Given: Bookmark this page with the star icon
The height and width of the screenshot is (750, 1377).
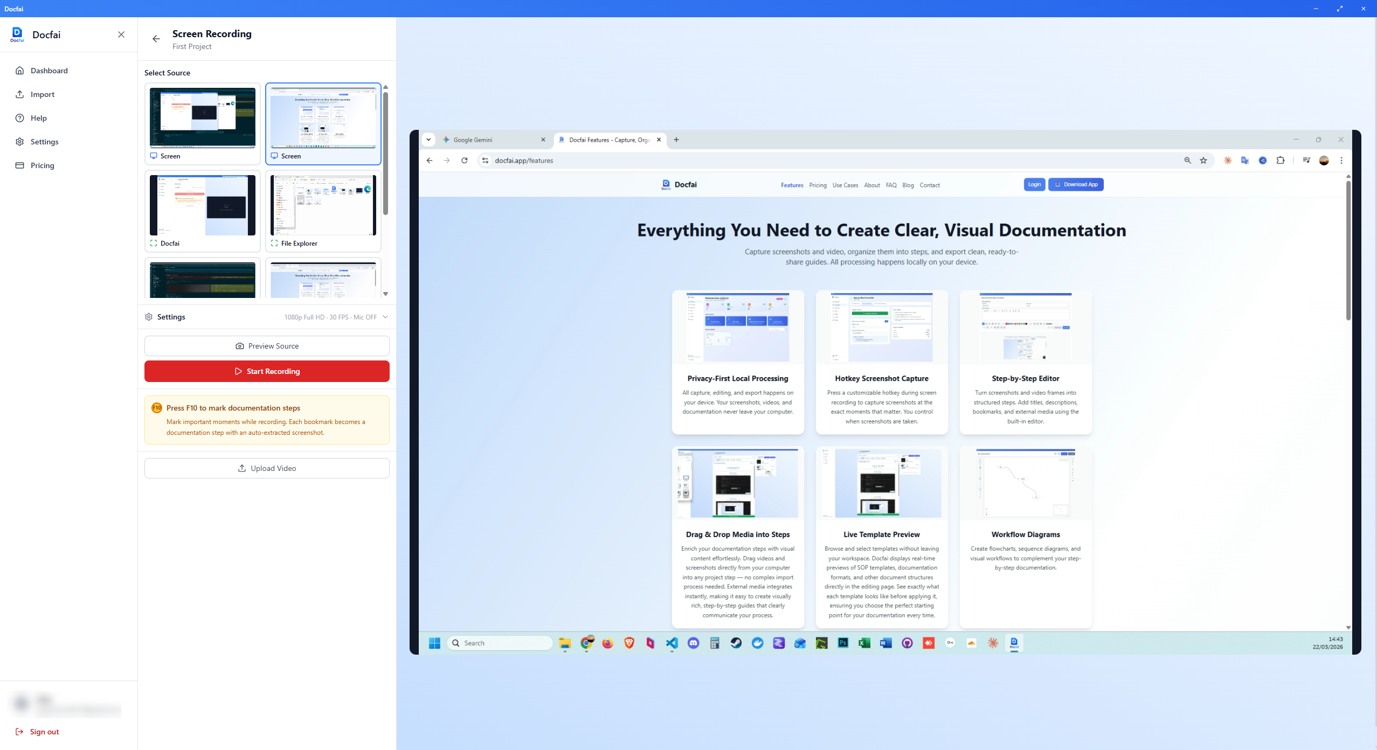Looking at the screenshot, I should (x=1203, y=161).
